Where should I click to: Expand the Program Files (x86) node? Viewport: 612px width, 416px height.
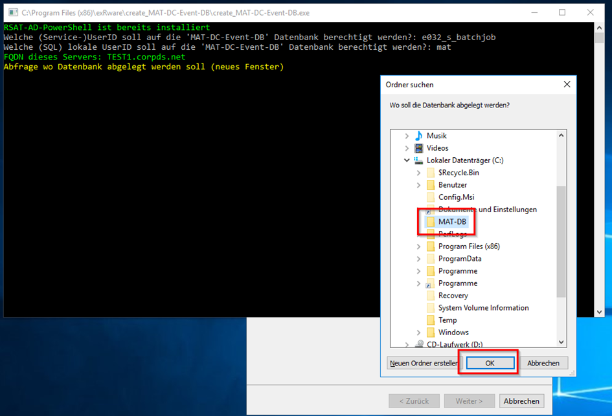click(x=418, y=246)
